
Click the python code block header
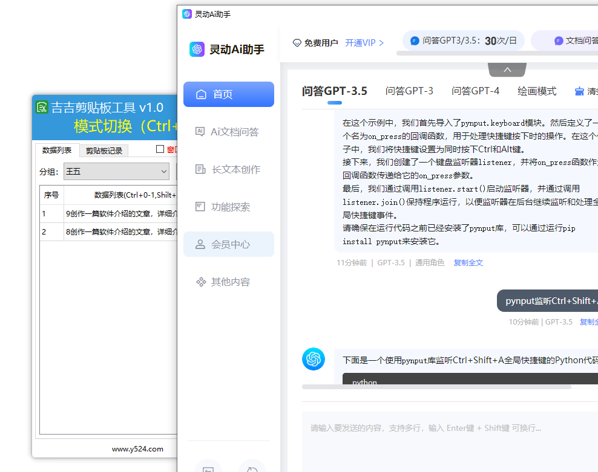pyautogui.click(x=470, y=379)
